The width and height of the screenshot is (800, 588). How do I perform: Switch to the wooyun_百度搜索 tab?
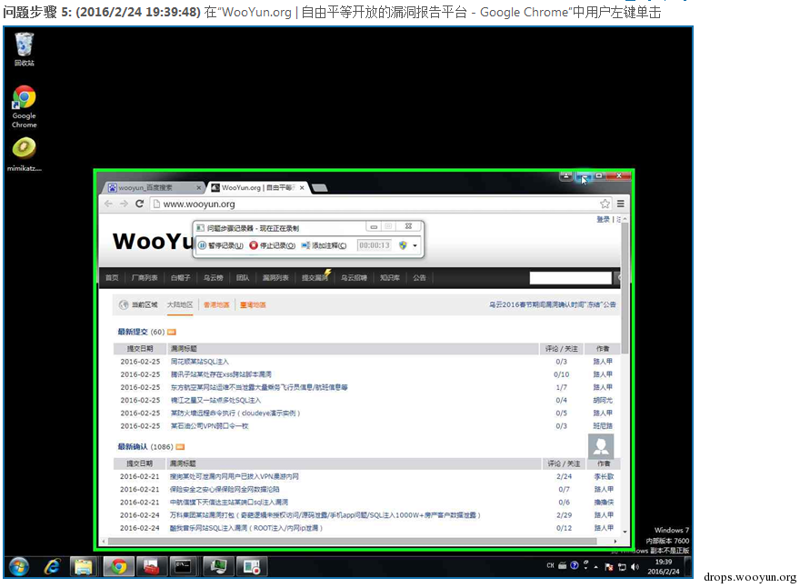click(155, 188)
